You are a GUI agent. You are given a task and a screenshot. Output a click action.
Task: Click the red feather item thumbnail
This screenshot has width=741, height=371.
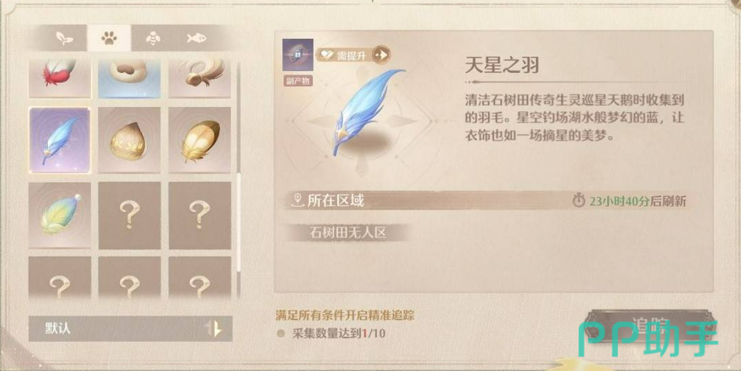click(59, 79)
